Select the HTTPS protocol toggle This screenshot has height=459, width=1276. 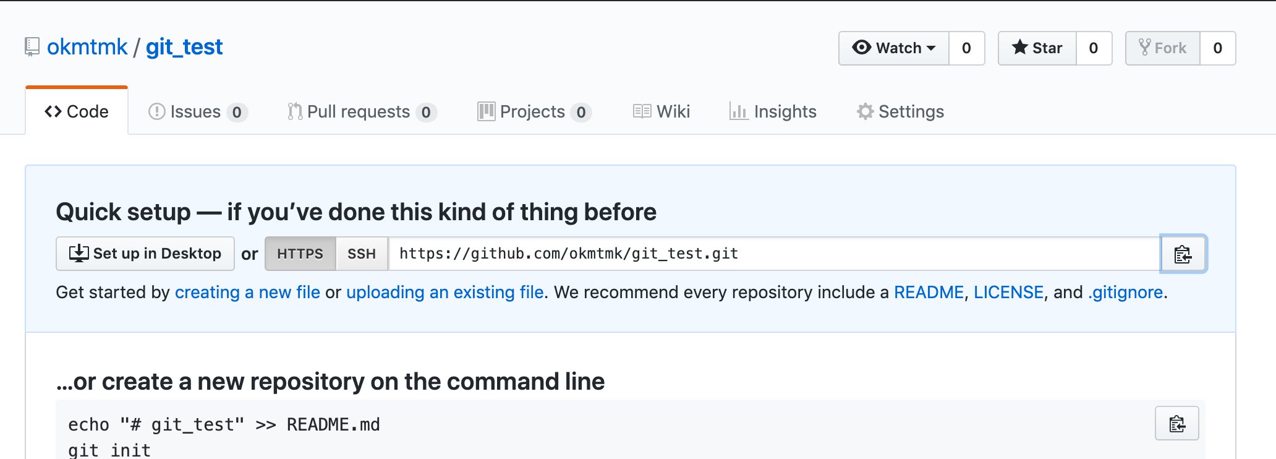tap(300, 254)
